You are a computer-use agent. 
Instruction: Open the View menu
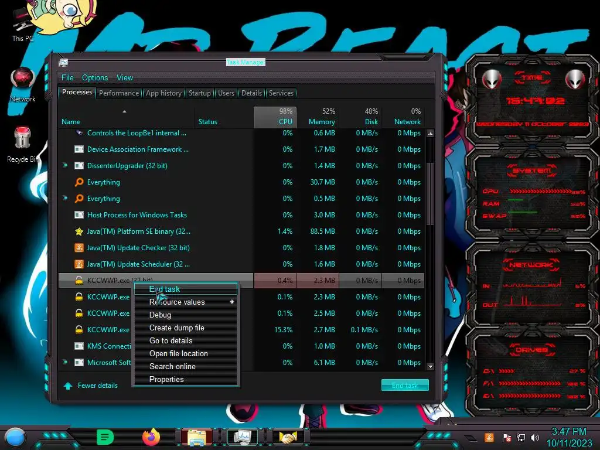coord(125,78)
